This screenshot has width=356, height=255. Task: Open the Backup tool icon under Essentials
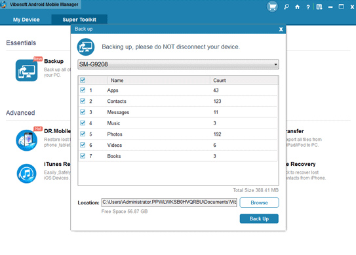27,70
